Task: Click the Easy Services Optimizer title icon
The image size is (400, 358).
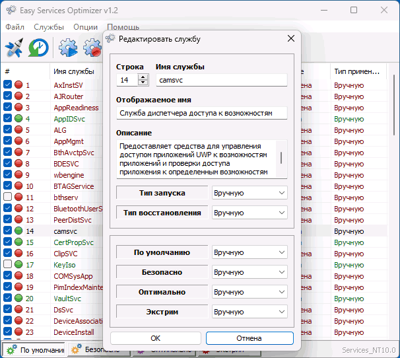Action: point(11,10)
